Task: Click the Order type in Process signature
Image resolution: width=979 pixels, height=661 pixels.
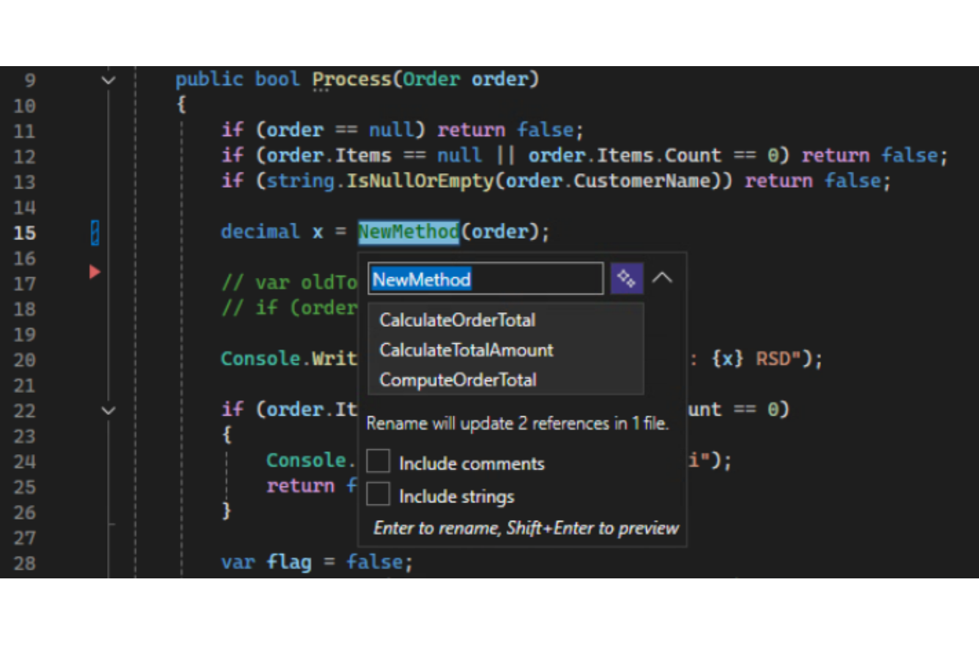Action: (x=431, y=80)
